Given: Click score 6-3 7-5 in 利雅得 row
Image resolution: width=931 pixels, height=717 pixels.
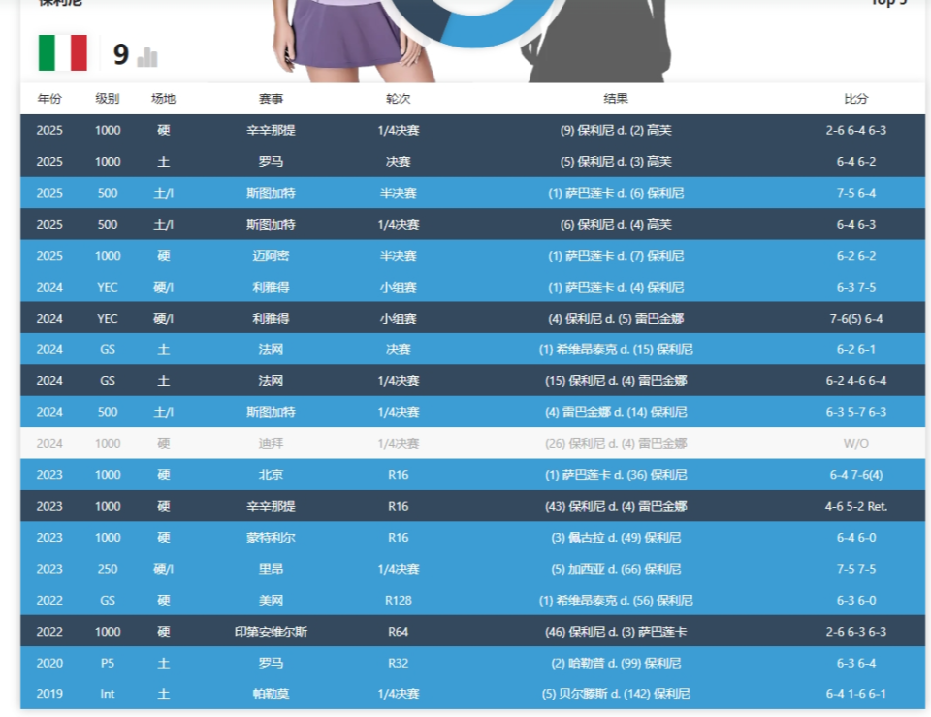Looking at the screenshot, I should (855, 287).
